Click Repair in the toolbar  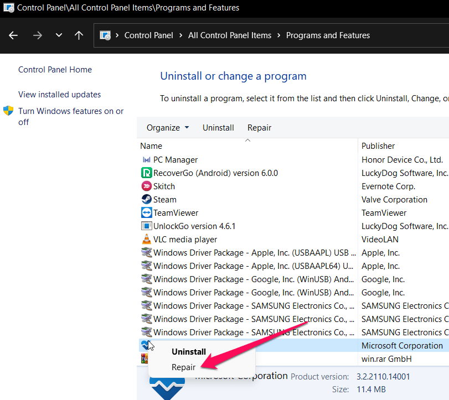pyautogui.click(x=259, y=128)
